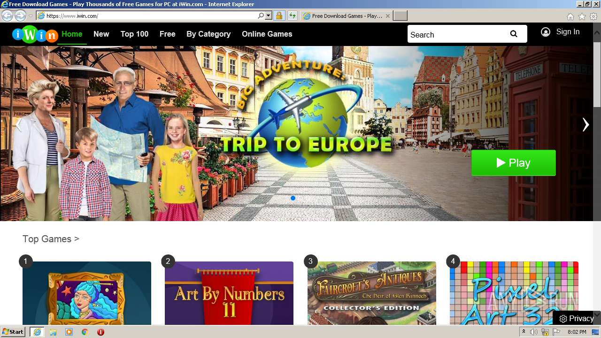Screen dimensions: 601x338
Task: Select the active carousel dot indicator
Action: tap(293, 198)
